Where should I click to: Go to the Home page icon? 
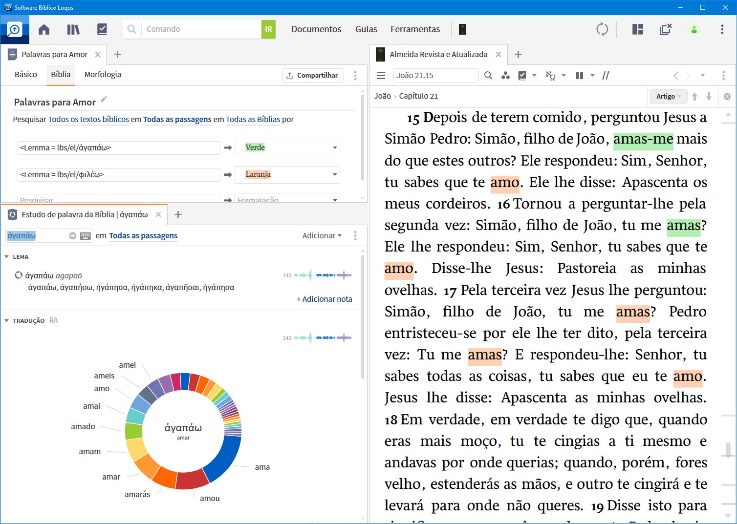point(44,29)
